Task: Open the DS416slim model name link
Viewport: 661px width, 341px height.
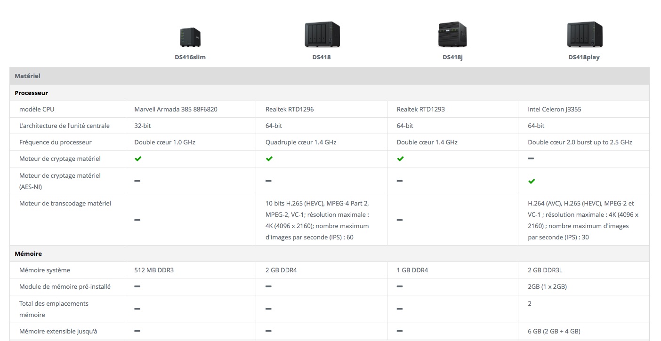Action: pos(190,57)
